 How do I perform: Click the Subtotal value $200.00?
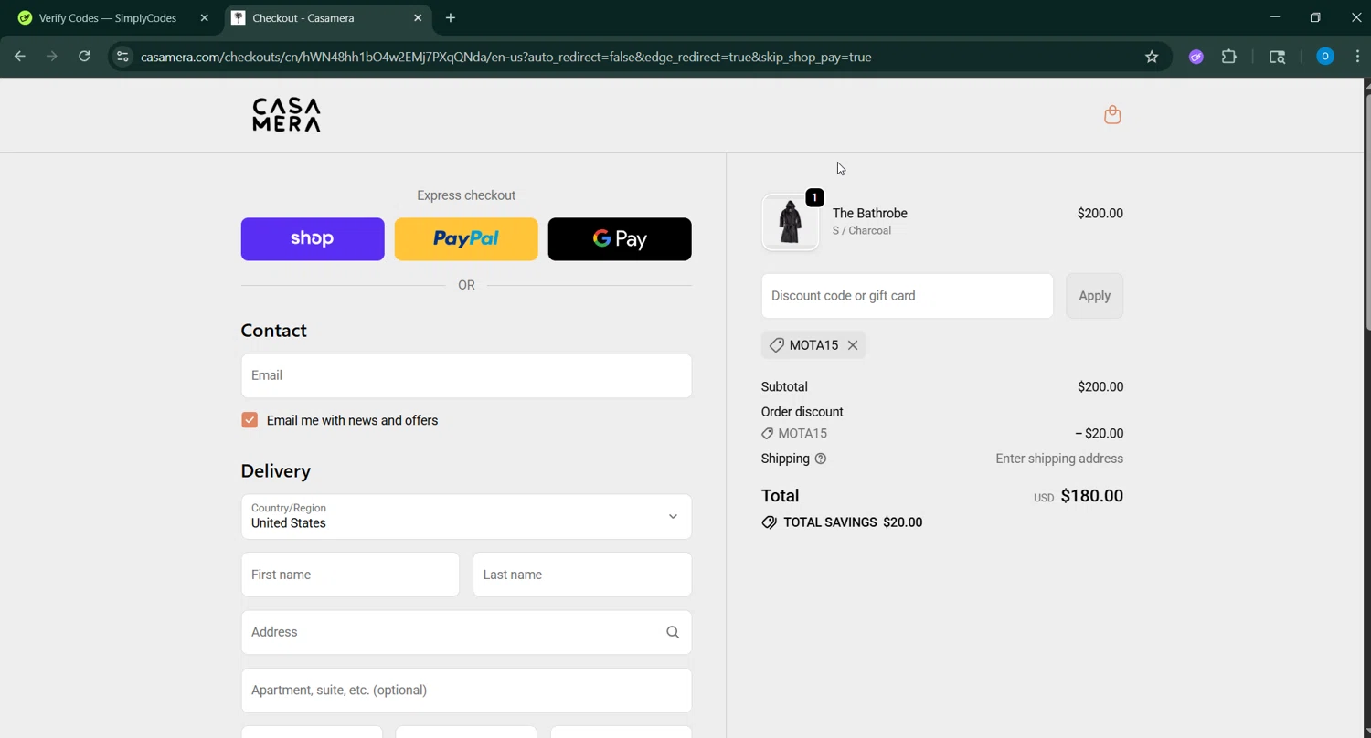[x=1100, y=387]
